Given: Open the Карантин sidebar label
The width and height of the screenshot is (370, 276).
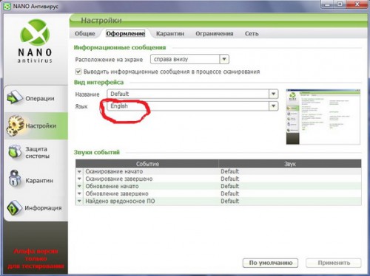Looking at the screenshot, I should point(39,181).
